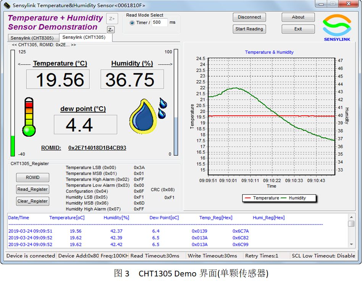Click the Temperature legend entry in chart
Image resolution: width=362 pixels, height=281 pixels.
262,198
